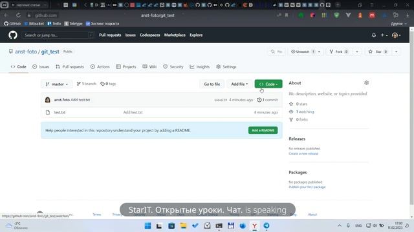Open the Add test.txt commit message link
414x232 pixels.
80,100
